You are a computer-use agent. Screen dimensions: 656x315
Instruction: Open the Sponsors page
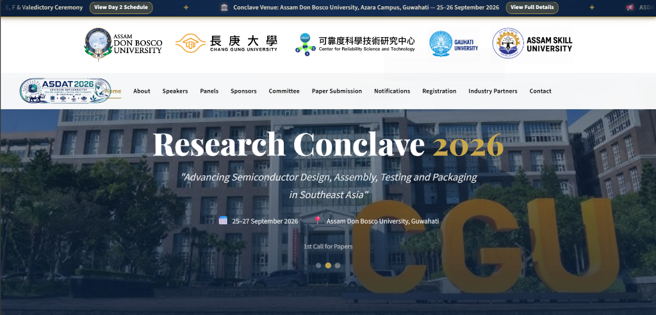tap(243, 91)
